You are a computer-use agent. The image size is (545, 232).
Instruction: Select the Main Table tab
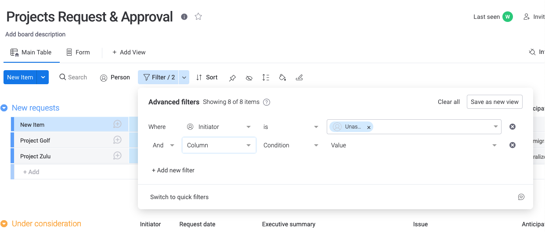pos(31,52)
